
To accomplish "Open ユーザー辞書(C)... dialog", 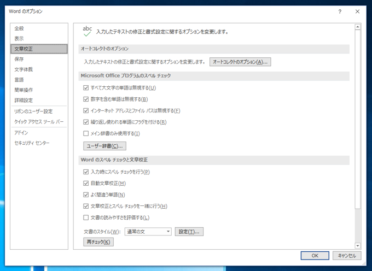I will 104,146.
